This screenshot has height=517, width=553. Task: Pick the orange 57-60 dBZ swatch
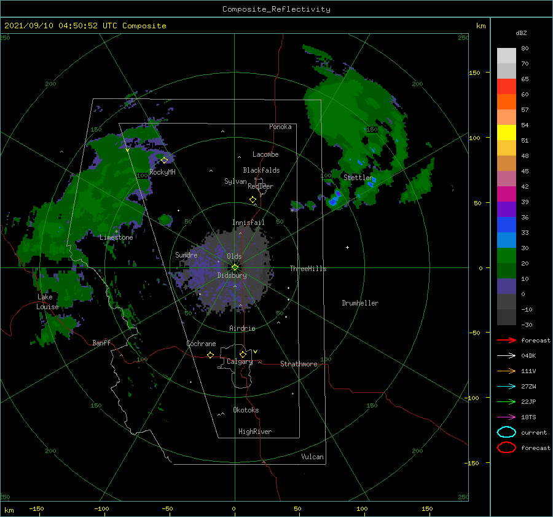[x=506, y=102]
